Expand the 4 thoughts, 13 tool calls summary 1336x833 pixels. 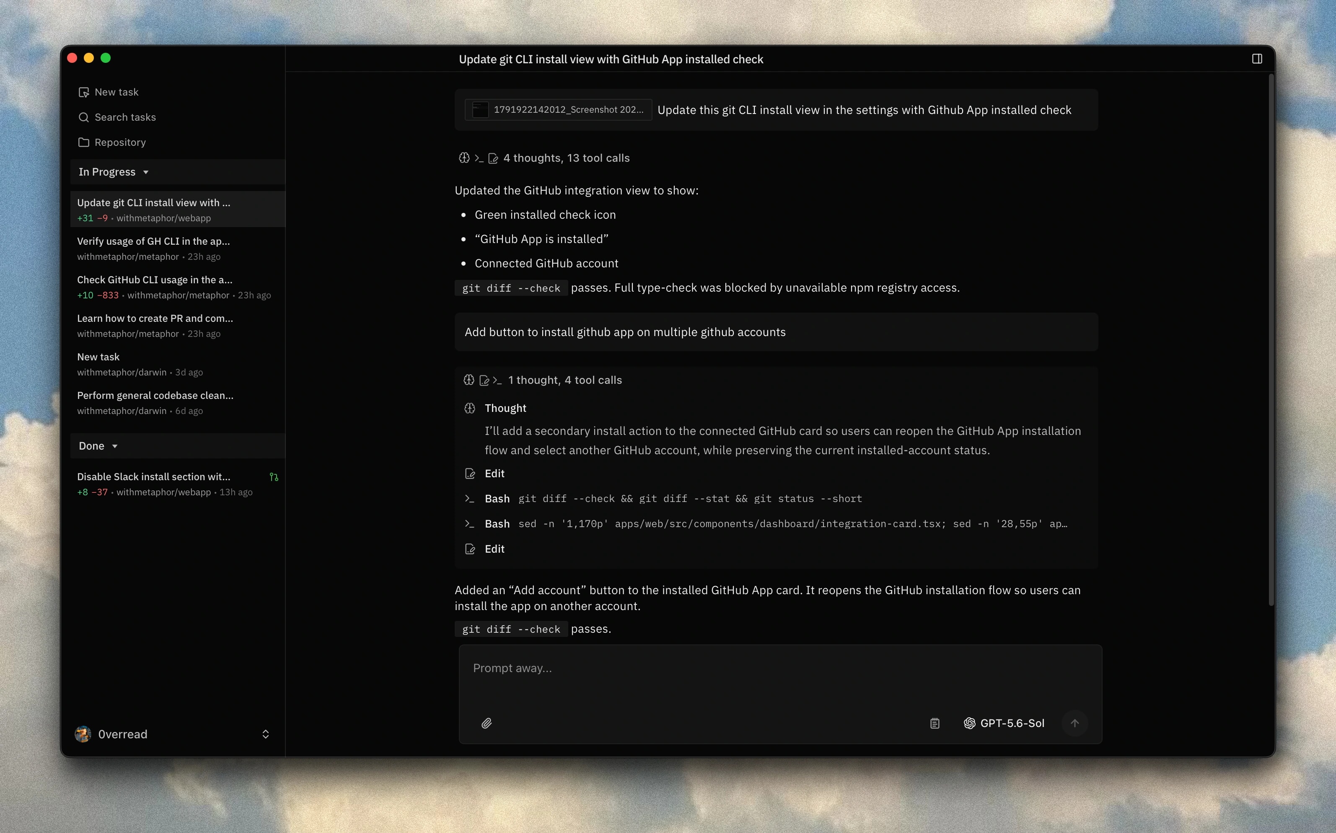[x=544, y=158]
